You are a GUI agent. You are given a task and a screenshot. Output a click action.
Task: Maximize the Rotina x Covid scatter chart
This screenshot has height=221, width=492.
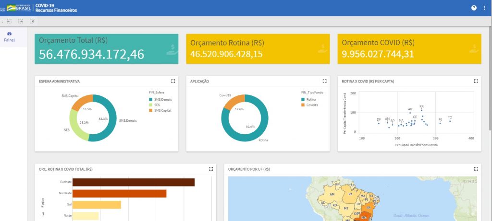pyautogui.click(x=476, y=81)
